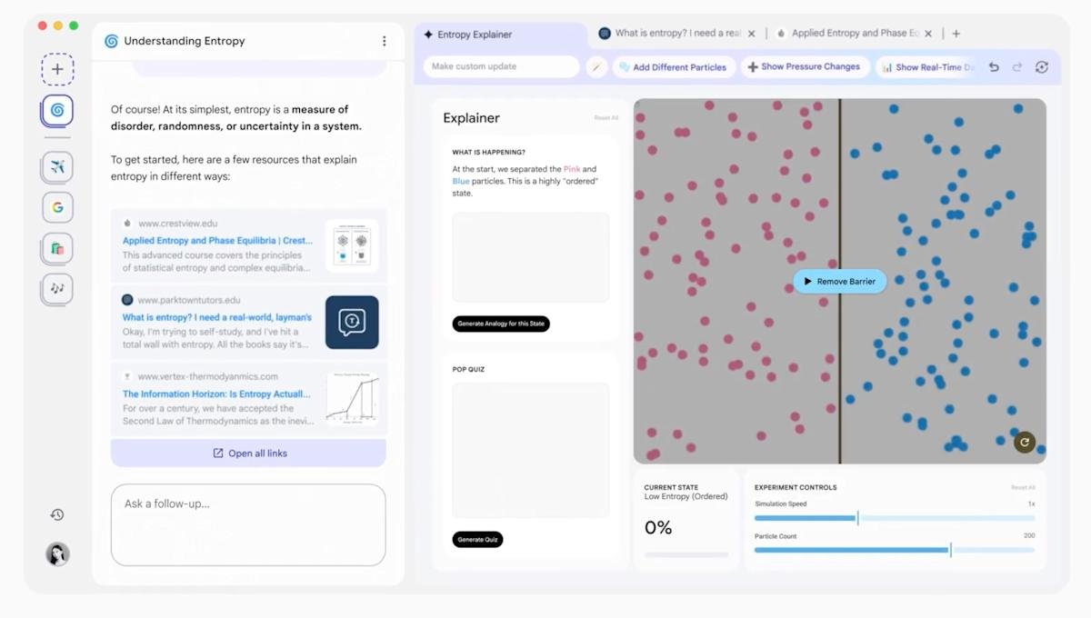Click the pencil icon beside the custom update field
The height and width of the screenshot is (618, 1091).
[x=597, y=66]
